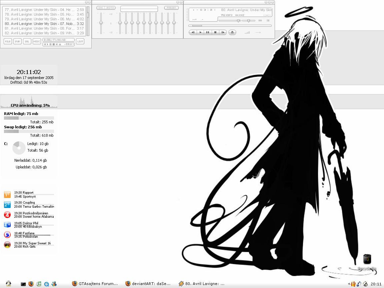Image resolution: width=384 pixels, height=288 pixels.
Task: Click the last equalizer band slider
Action: pyautogui.click(x=174, y=23)
